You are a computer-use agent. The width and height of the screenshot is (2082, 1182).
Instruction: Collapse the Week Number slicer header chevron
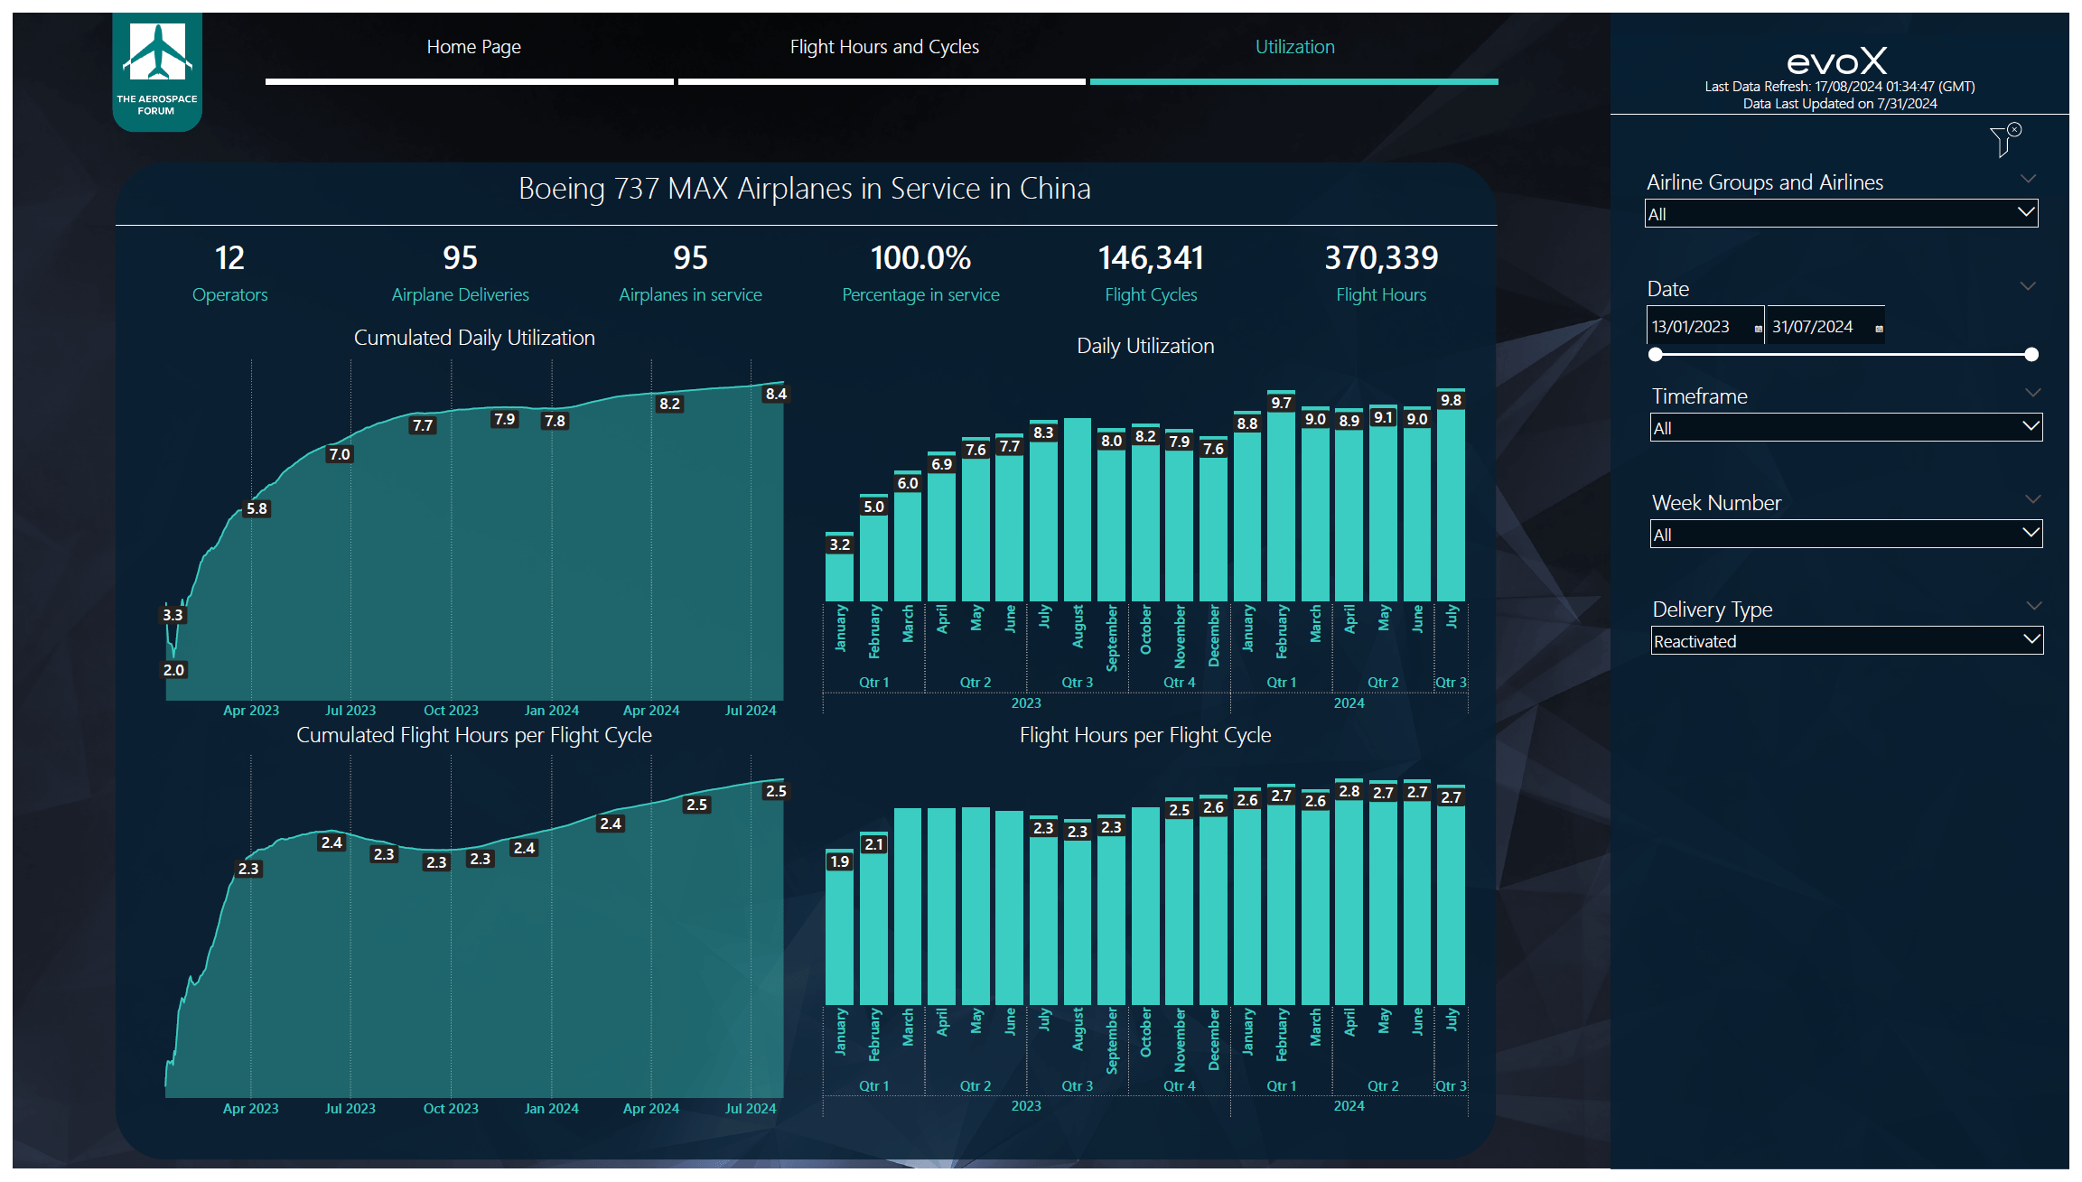[x=2032, y=499]
